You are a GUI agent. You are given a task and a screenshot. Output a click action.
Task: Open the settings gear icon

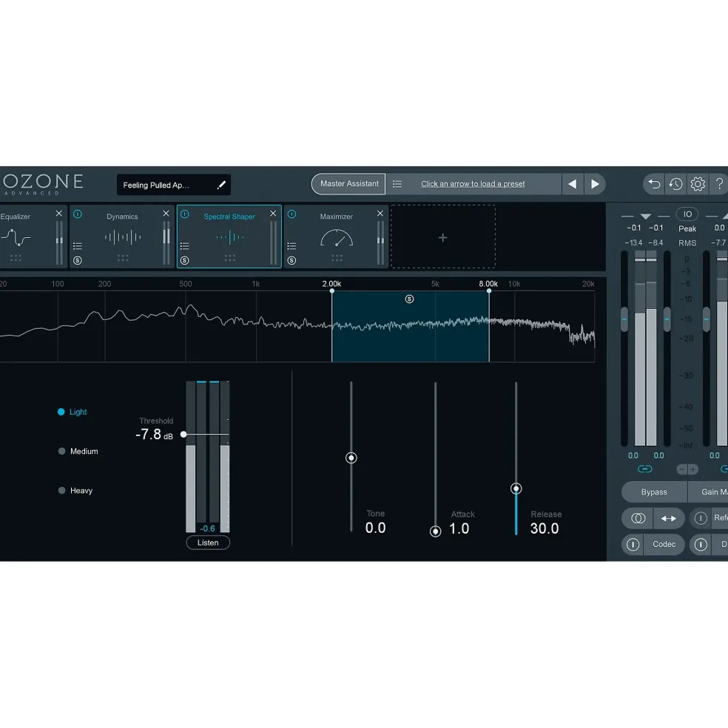click(x=698, y=184)
